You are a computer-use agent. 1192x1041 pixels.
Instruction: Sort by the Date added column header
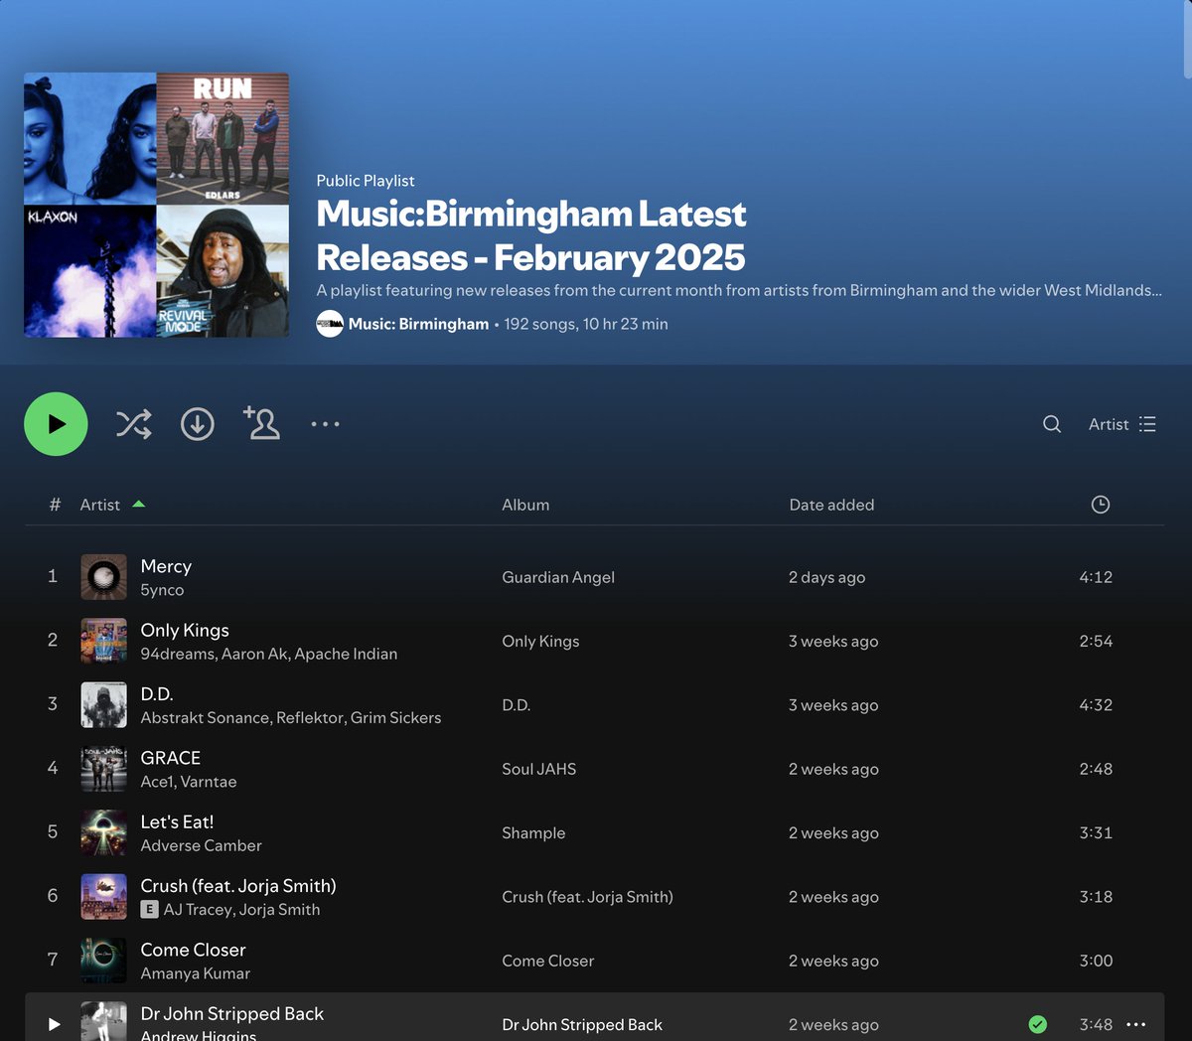click(831, 505)
